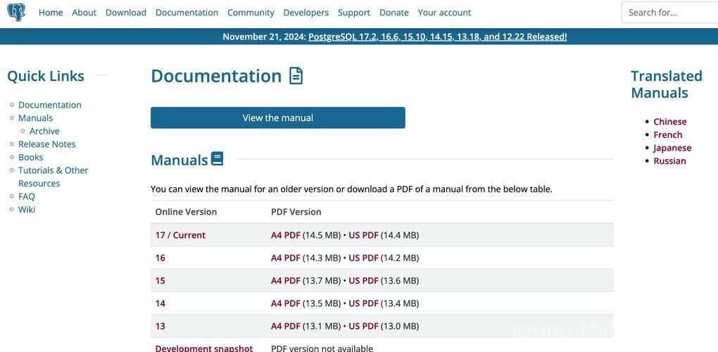Viewport: 718px width, 352px height.
Task: Click the Documentation page heading text
Action: 216,76
